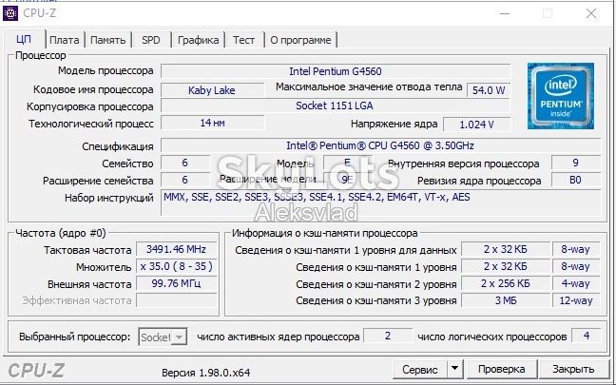The width and height of the screenshot is (616, 385).
Task: Click the Внутренняя версия процессора value 9
Action: click(575, 163)
